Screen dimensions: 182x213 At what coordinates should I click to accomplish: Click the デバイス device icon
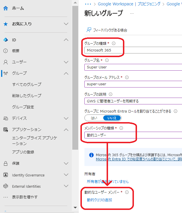pyautogui.click(x=6, y=118)
